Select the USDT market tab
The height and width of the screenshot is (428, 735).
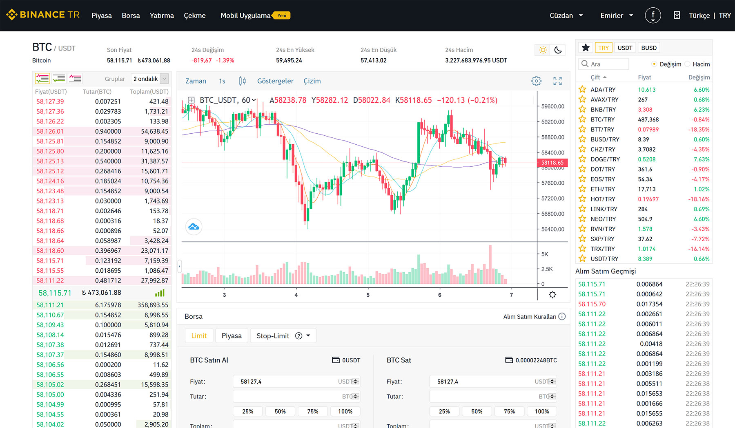625,48
